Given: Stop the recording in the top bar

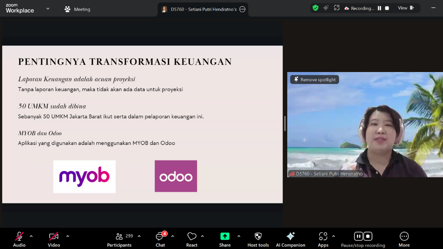Looking at the screenshot, I should click(387, 8).
